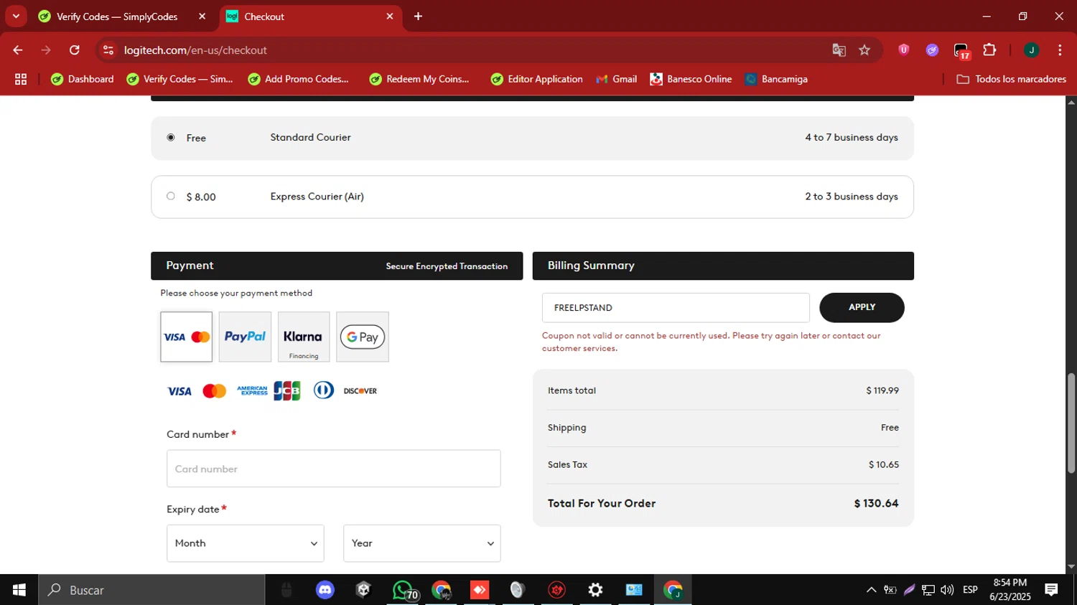Choose PayPal payment method
The height and width of the screenshot is (605, 1077).
(x=245, y=337)
